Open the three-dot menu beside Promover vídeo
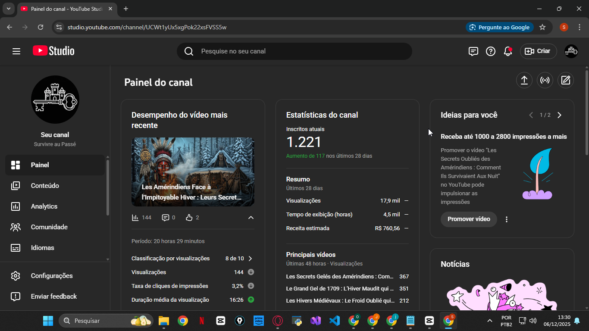This screenshot has height=331, width=589. tap(507, 219)
